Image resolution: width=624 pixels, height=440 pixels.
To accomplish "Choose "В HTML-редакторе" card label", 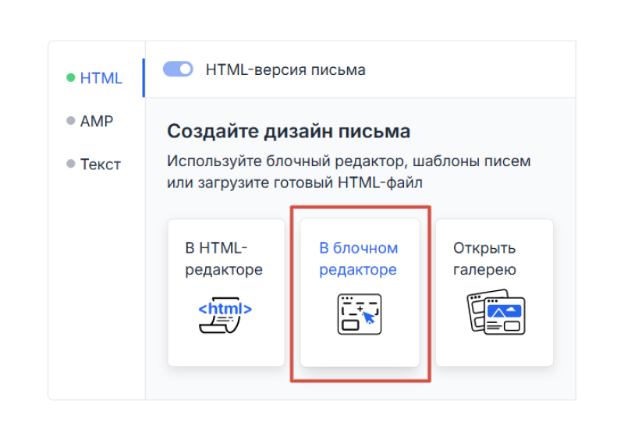I will pyautogui.click(x=224, y=259).
